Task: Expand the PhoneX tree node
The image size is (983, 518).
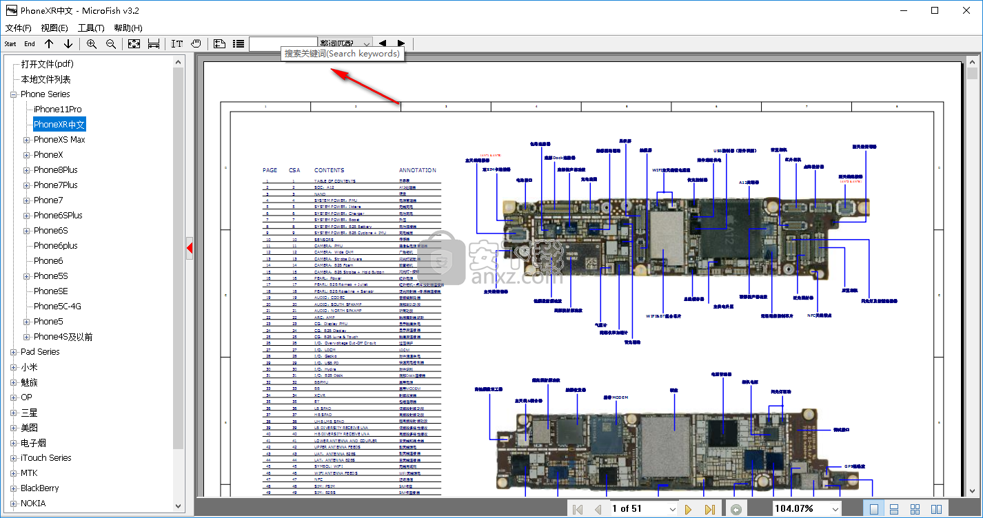Action: point(27,155)
